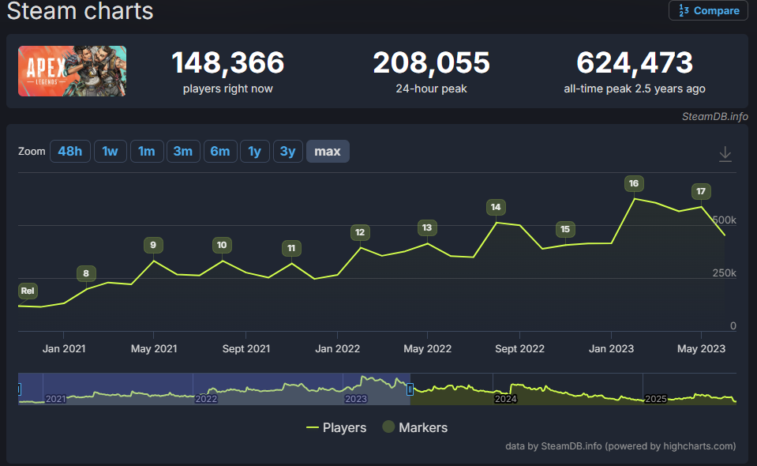
Task: Click the '24-hour peak' label
Action: [431, 88]
